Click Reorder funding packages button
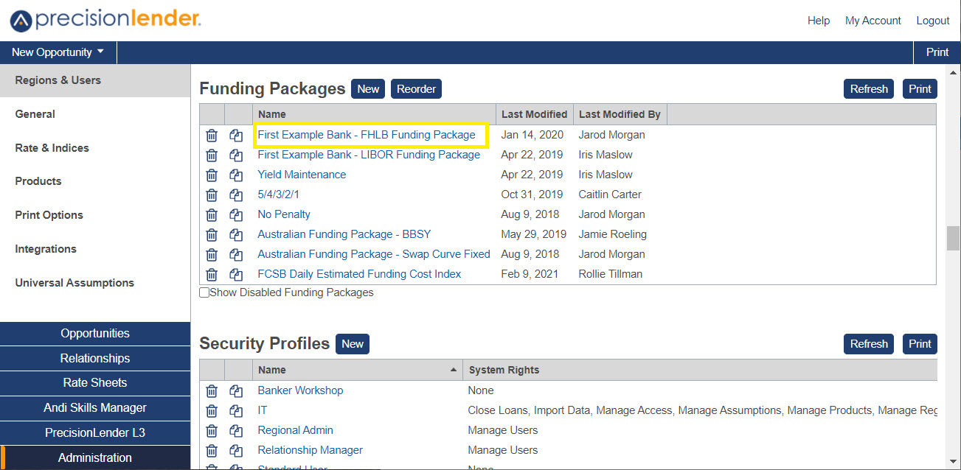 [x=416, y=89]
